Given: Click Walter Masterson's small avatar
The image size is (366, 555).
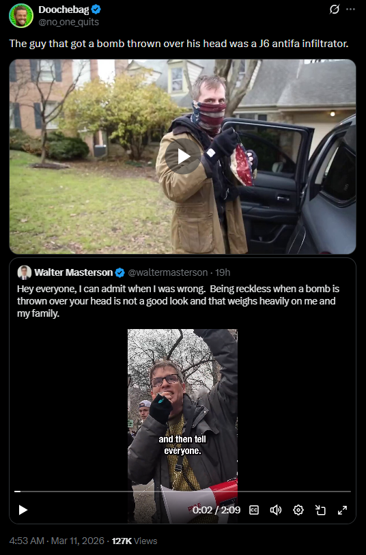Looking at the screenshot, I should [24, 272].
